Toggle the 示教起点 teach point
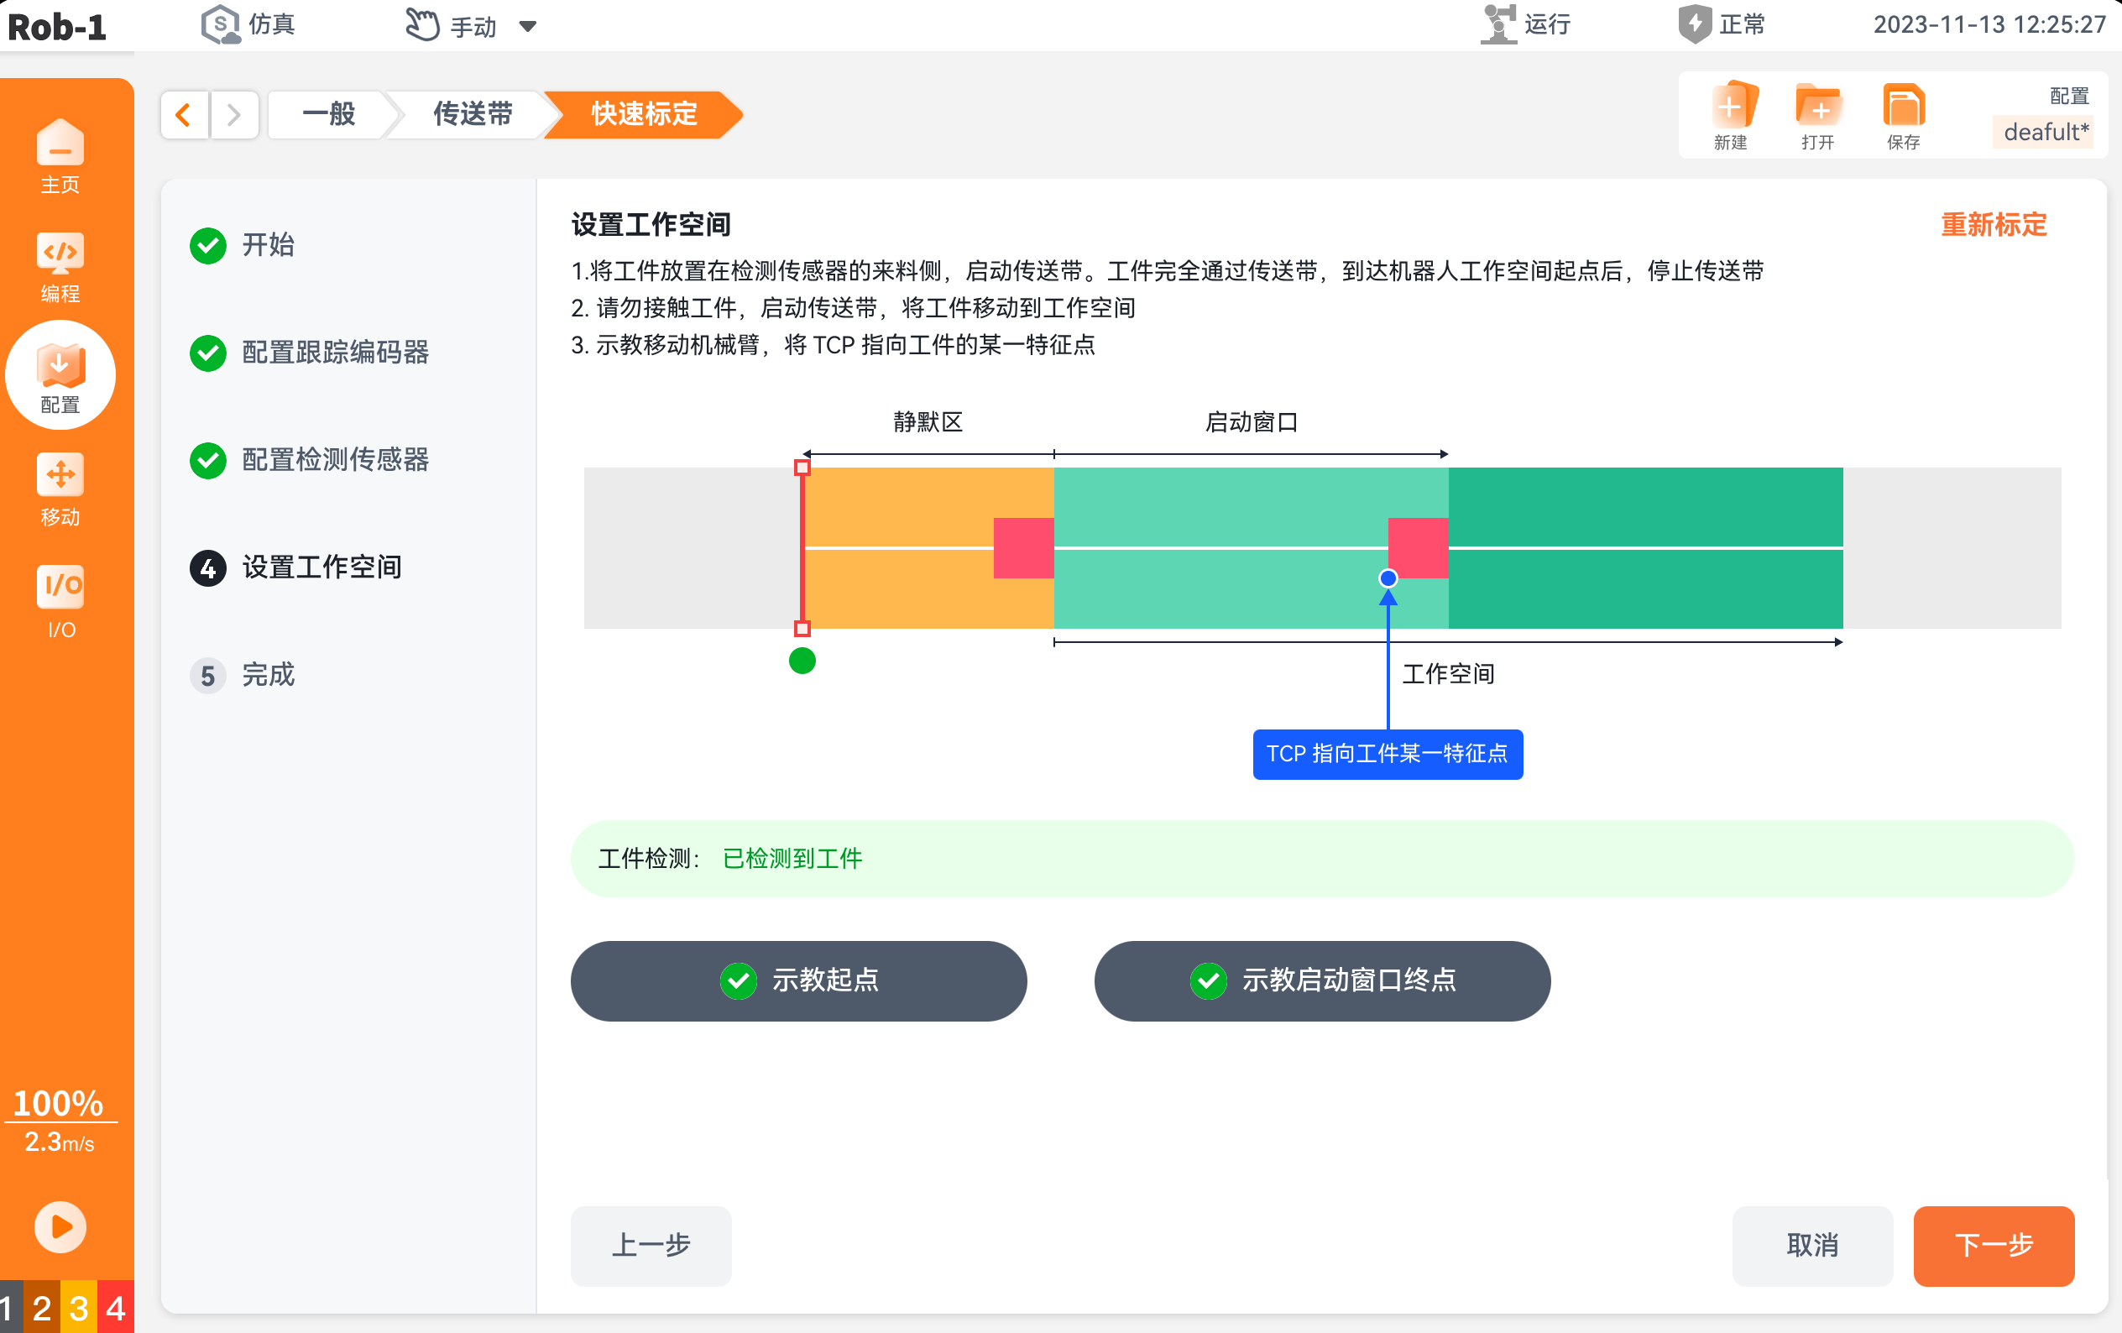 tap(798, 980)
